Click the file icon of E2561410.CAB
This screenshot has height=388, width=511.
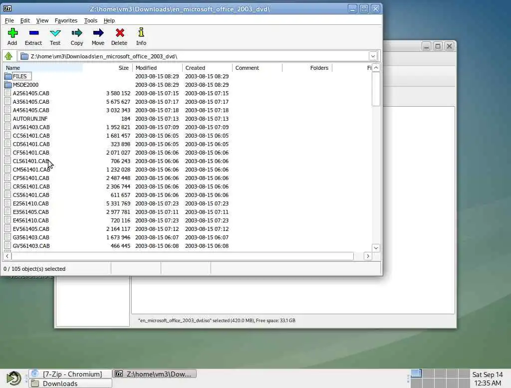[x=8, y=203]
